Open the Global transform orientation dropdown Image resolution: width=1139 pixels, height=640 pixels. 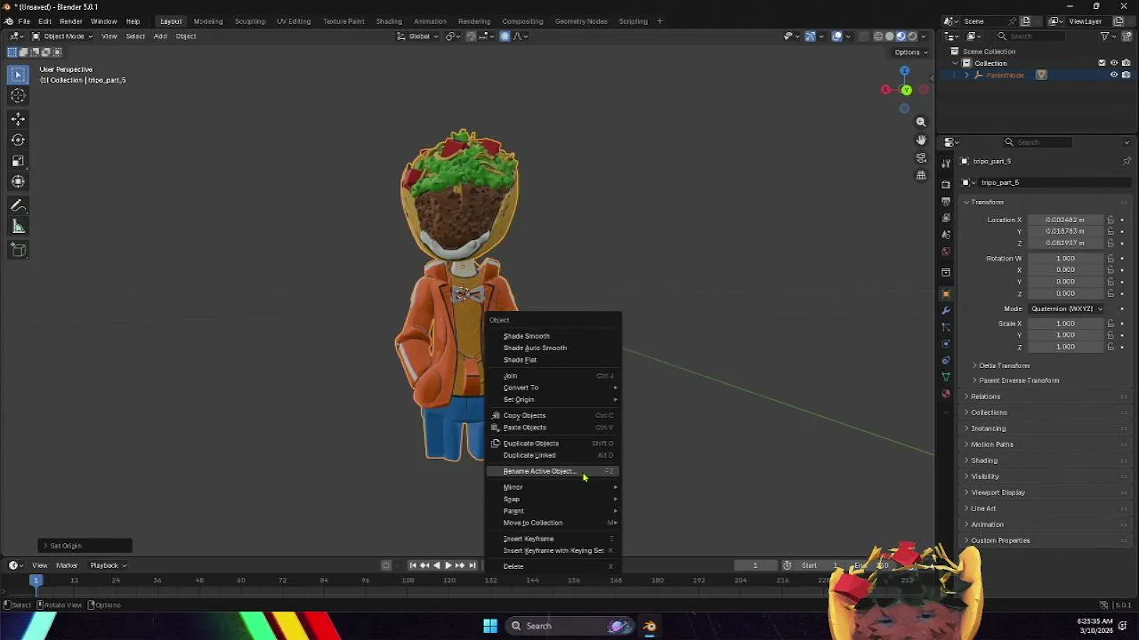coord(418,36)
